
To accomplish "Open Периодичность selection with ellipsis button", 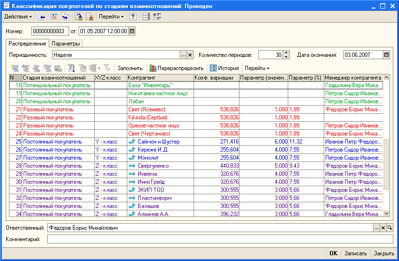I will [183, 55].
